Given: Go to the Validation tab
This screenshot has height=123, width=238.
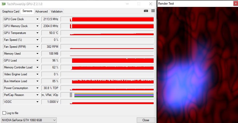Looking at the screenshot, I should pos(56,11).
